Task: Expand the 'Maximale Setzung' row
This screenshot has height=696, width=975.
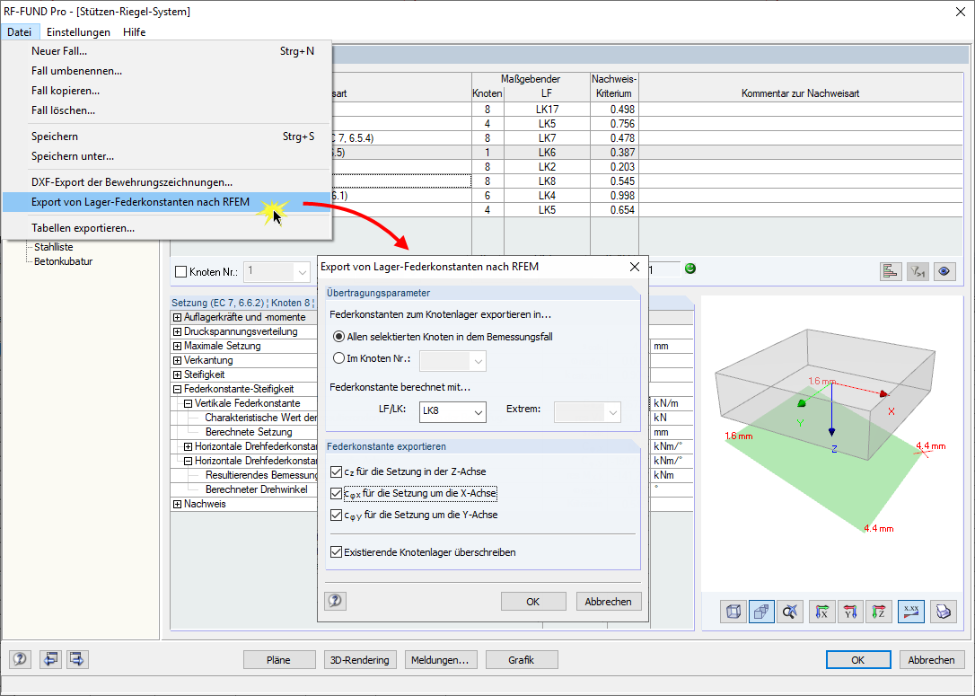Action: [x=177, y=346]
